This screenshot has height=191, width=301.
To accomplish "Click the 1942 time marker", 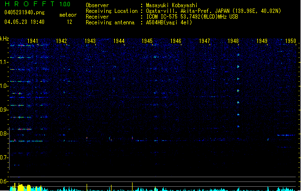I will (61, 41).
